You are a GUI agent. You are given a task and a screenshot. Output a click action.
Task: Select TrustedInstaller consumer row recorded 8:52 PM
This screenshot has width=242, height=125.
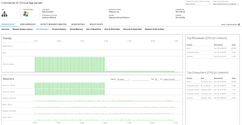tap(213, 89)
